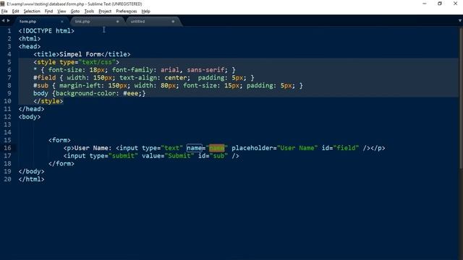
Task: Click the closing </html> tag
Action: (x=31, y=179)
